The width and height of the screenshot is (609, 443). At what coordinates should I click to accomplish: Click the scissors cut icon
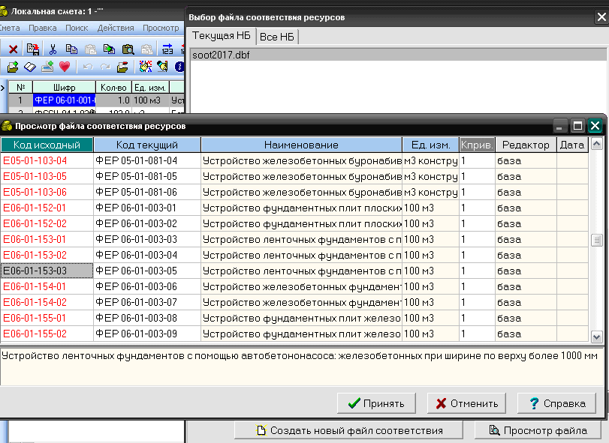pyautogui.click(x=53, y=49)
